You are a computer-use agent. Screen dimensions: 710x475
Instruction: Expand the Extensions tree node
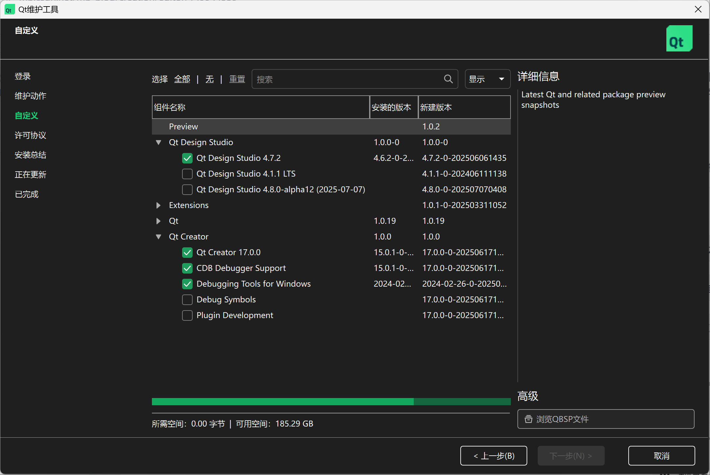tap(158, 205)
